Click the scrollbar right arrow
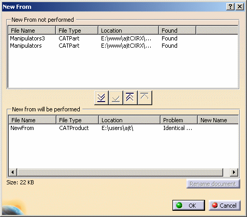The width and height of the screenshot is (247, 217). coord(234,172)
